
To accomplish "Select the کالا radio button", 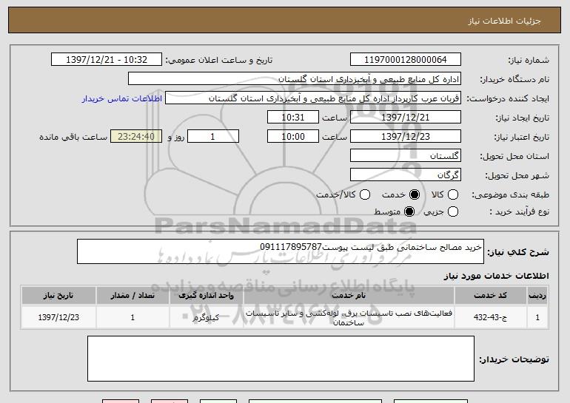I will coord(453,194).
